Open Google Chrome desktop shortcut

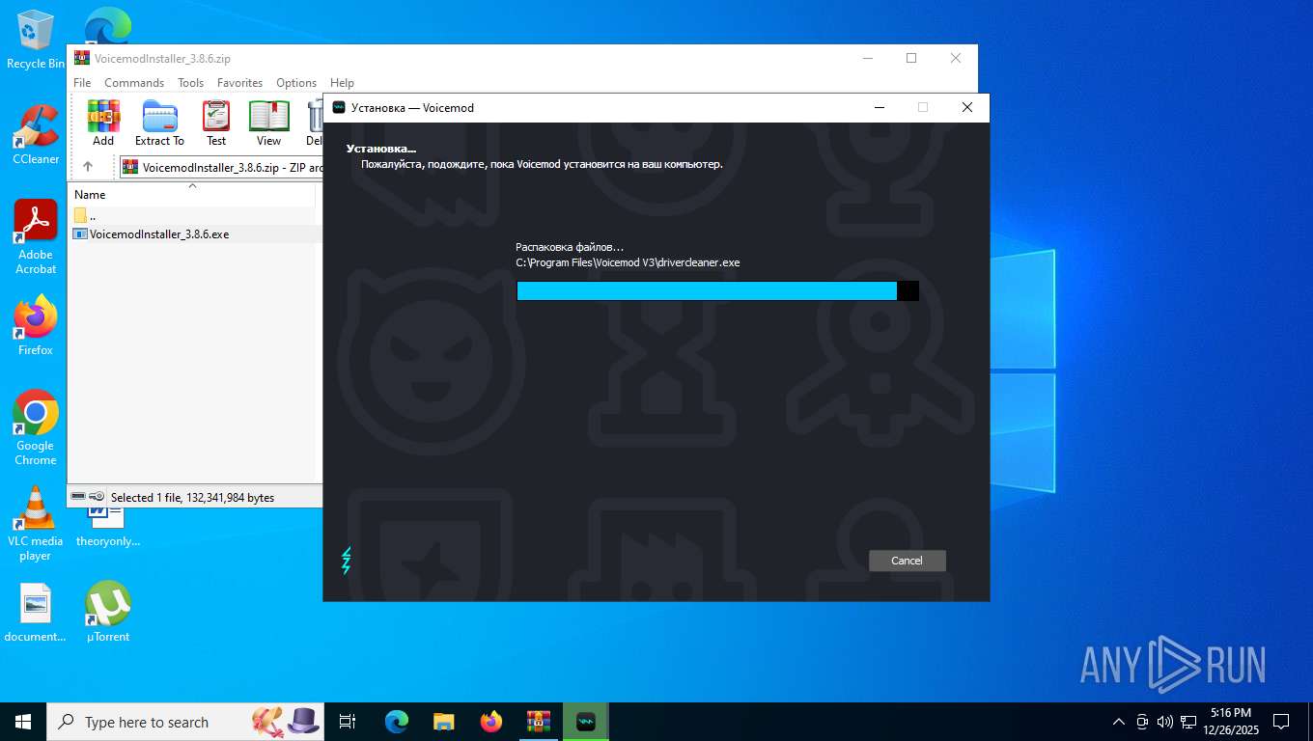(36, 428)
